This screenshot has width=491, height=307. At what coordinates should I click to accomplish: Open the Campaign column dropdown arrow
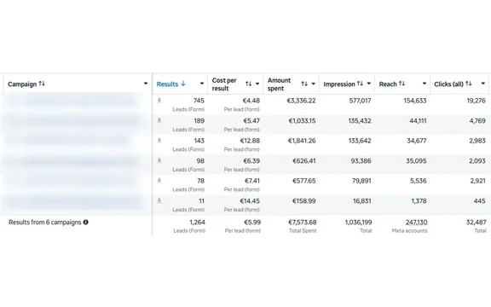tap(146, 84)
